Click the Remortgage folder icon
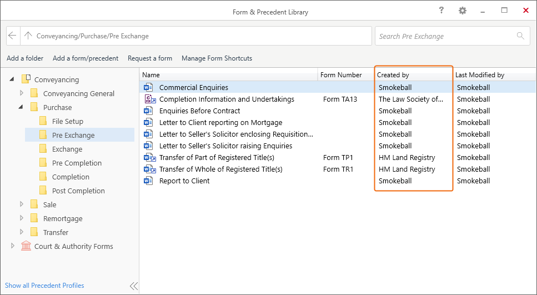The width and height of the screenshot is (537, 295). pos(34,218)
